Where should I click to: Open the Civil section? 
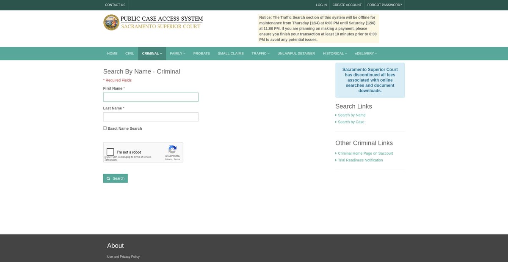point(130,54)
